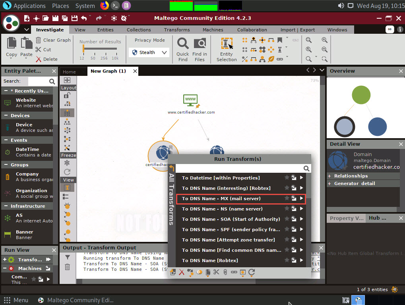Expand the Transforms section in Run View

pyautogui.click(x=5, y=259)
